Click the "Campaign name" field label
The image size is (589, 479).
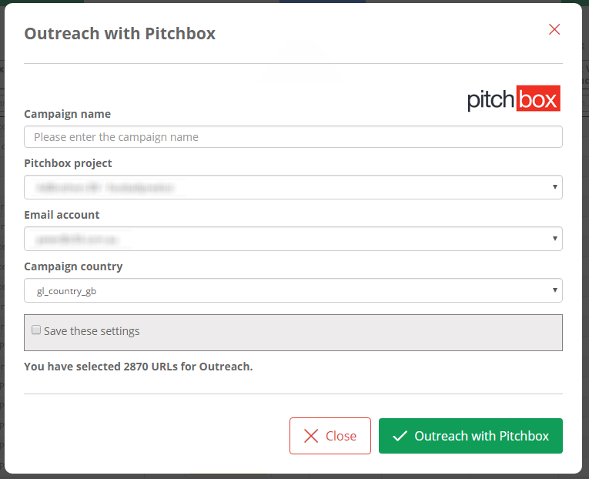68,114
